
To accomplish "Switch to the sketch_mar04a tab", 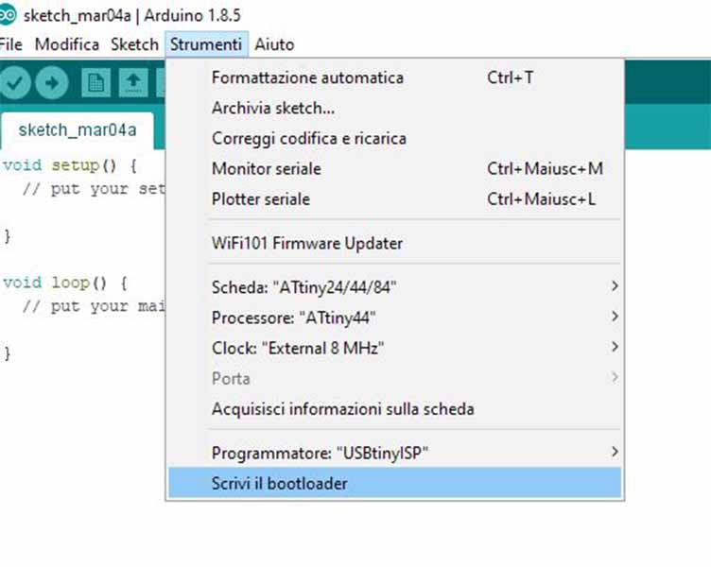I will click(78, 130).
